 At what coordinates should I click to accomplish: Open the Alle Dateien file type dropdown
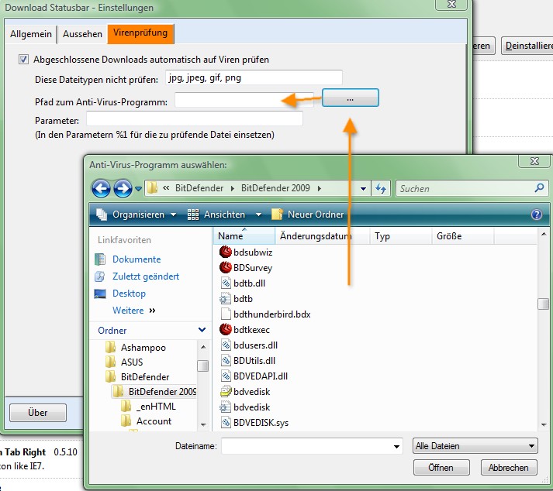tap(475, 446)
